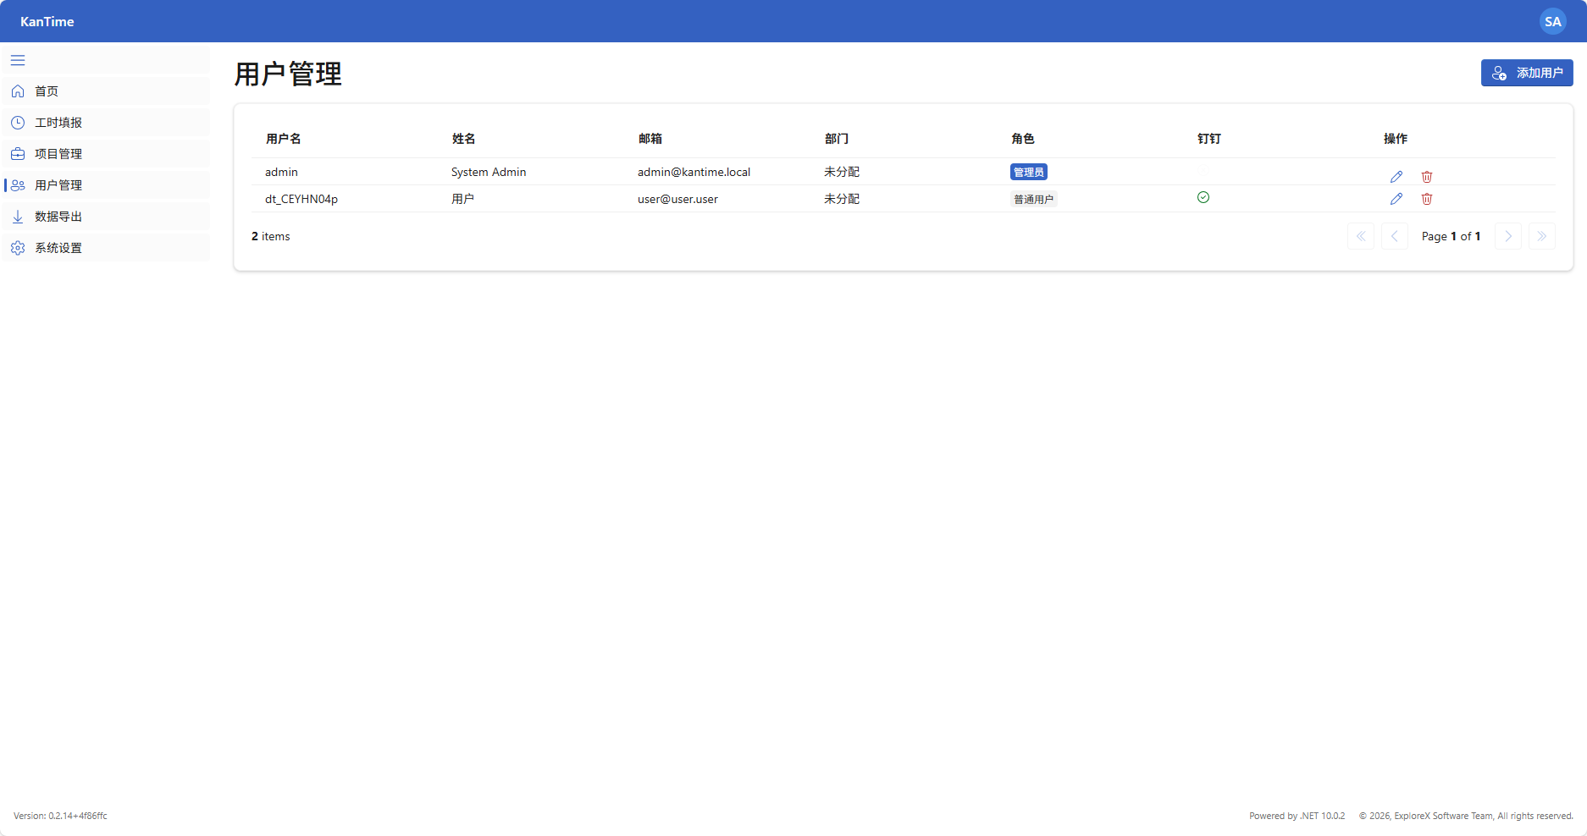Screen dimensions: 1587x836
Task: Edit the admin user row
Action: pyautogui.click(x=1396, y=176)
